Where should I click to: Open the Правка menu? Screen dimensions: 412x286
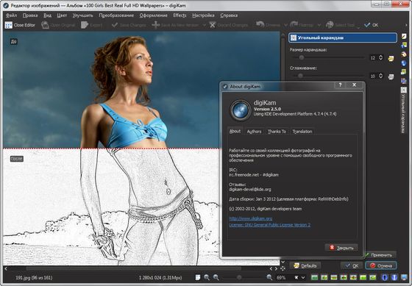30,15
